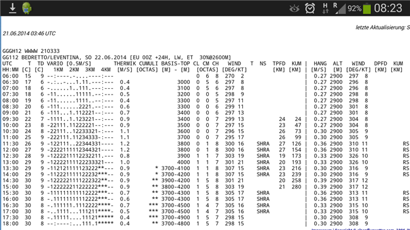Tap the 92% battery percentage
This screenshot has width=410, height=230.
(354, 9)
